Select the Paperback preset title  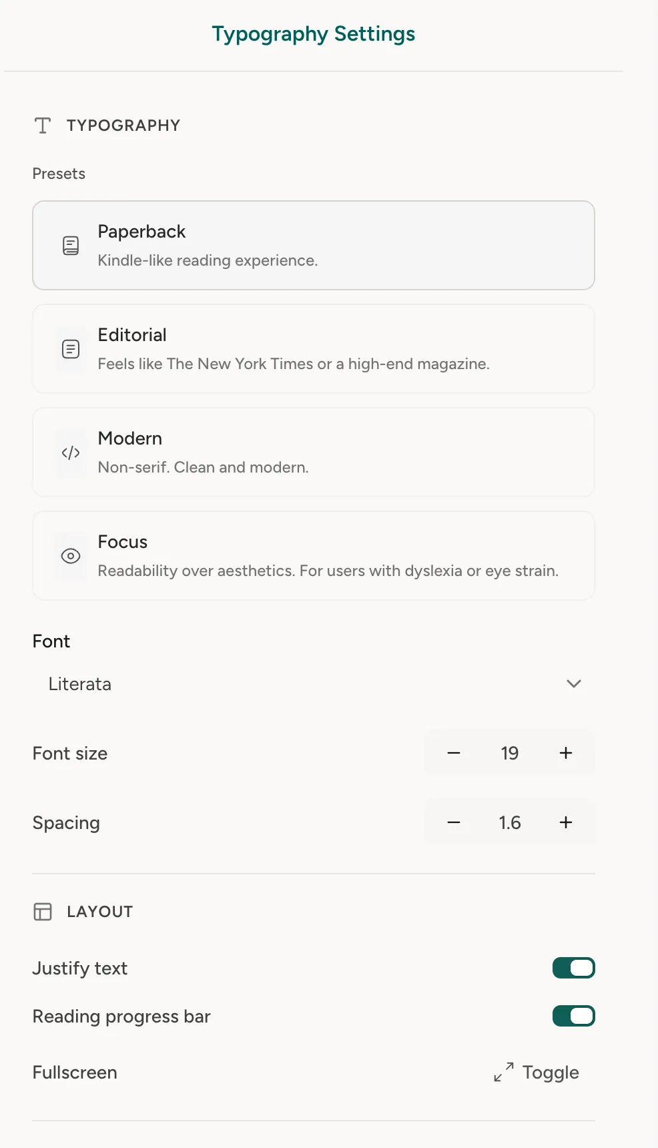coord(141,232)
